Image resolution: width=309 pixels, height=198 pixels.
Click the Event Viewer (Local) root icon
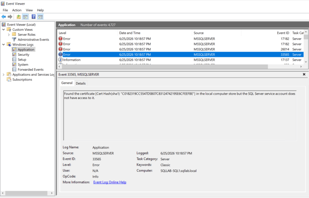(x=4, y=24)
